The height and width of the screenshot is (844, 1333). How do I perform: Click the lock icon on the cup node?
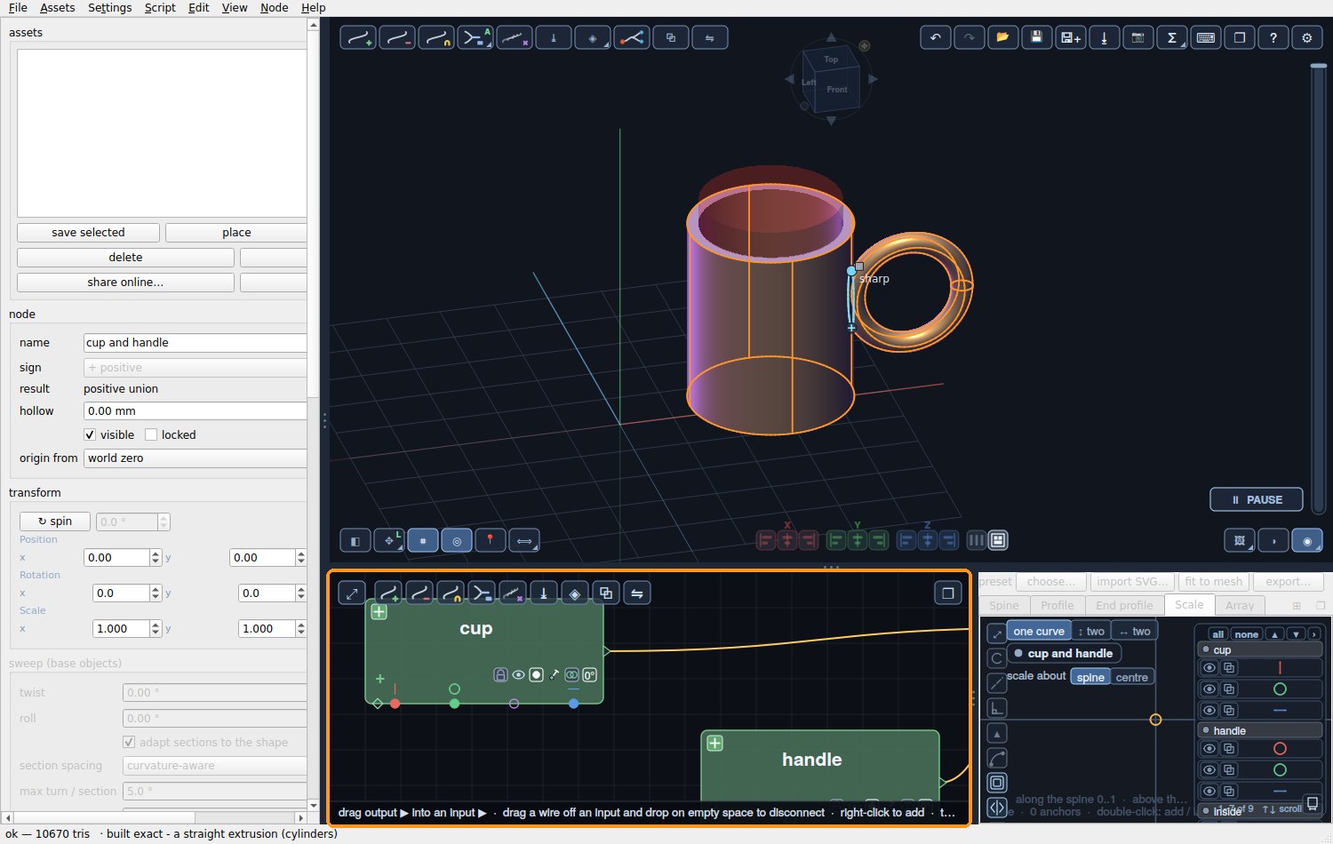[500, 675]
